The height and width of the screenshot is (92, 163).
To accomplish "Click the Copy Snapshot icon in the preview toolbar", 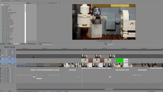I will [62, 3].
